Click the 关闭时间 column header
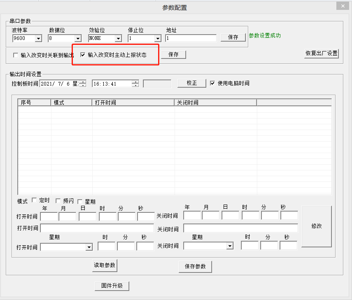The height and width of the screenshot is (300, 352). 215,102
